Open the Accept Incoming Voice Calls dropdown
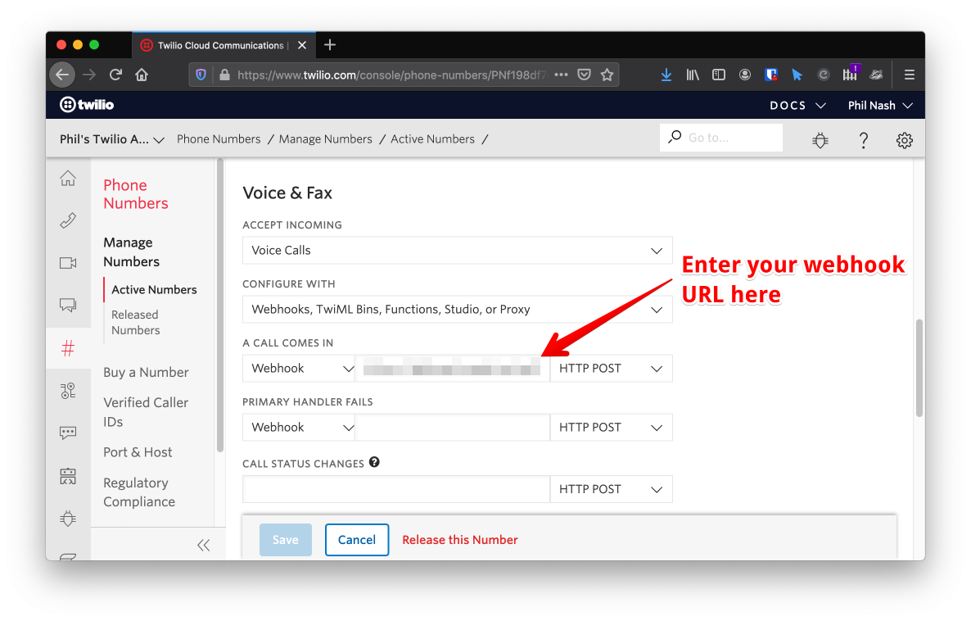The image size is (971, 621). (457, 251)
